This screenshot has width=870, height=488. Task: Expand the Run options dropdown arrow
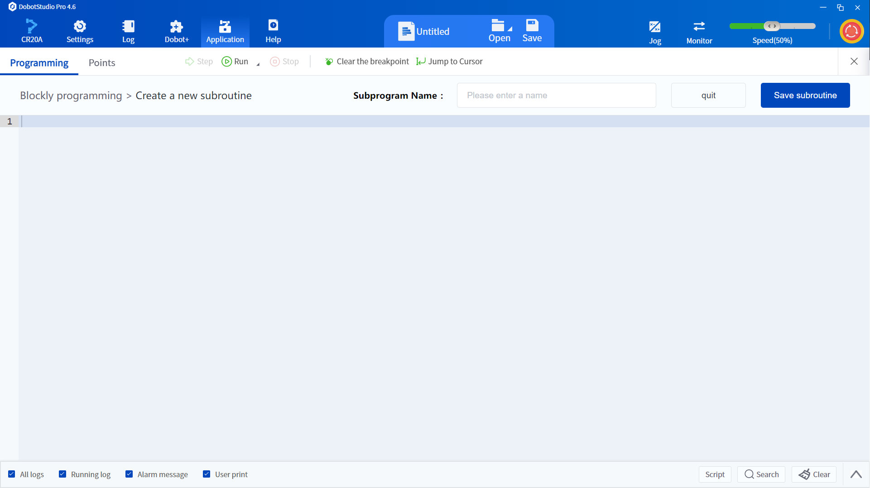258,64
